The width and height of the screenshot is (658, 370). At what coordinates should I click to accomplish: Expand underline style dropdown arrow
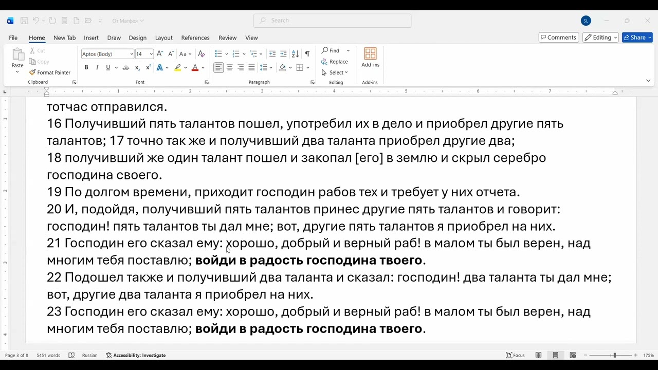(x=116, y=68)
